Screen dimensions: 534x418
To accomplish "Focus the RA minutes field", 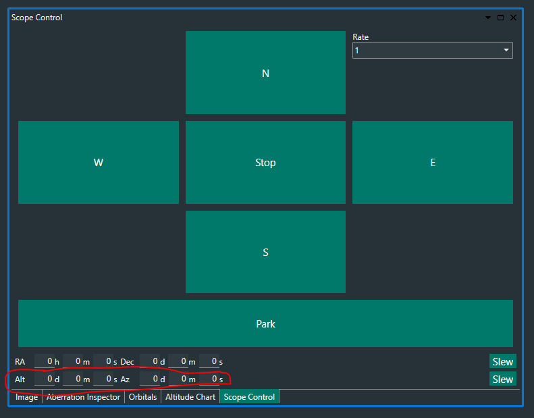I will (x=72, y=361).
